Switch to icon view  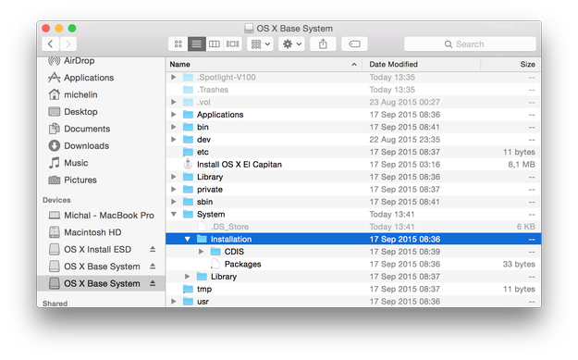click(x=178, y=43)
